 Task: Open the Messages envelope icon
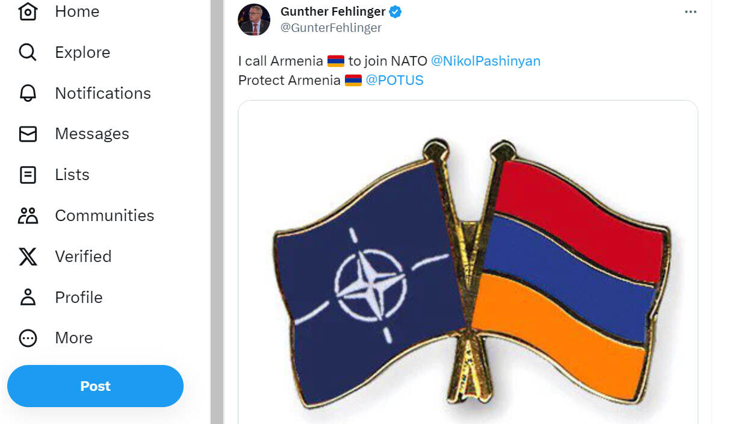(x=28, y=134)
